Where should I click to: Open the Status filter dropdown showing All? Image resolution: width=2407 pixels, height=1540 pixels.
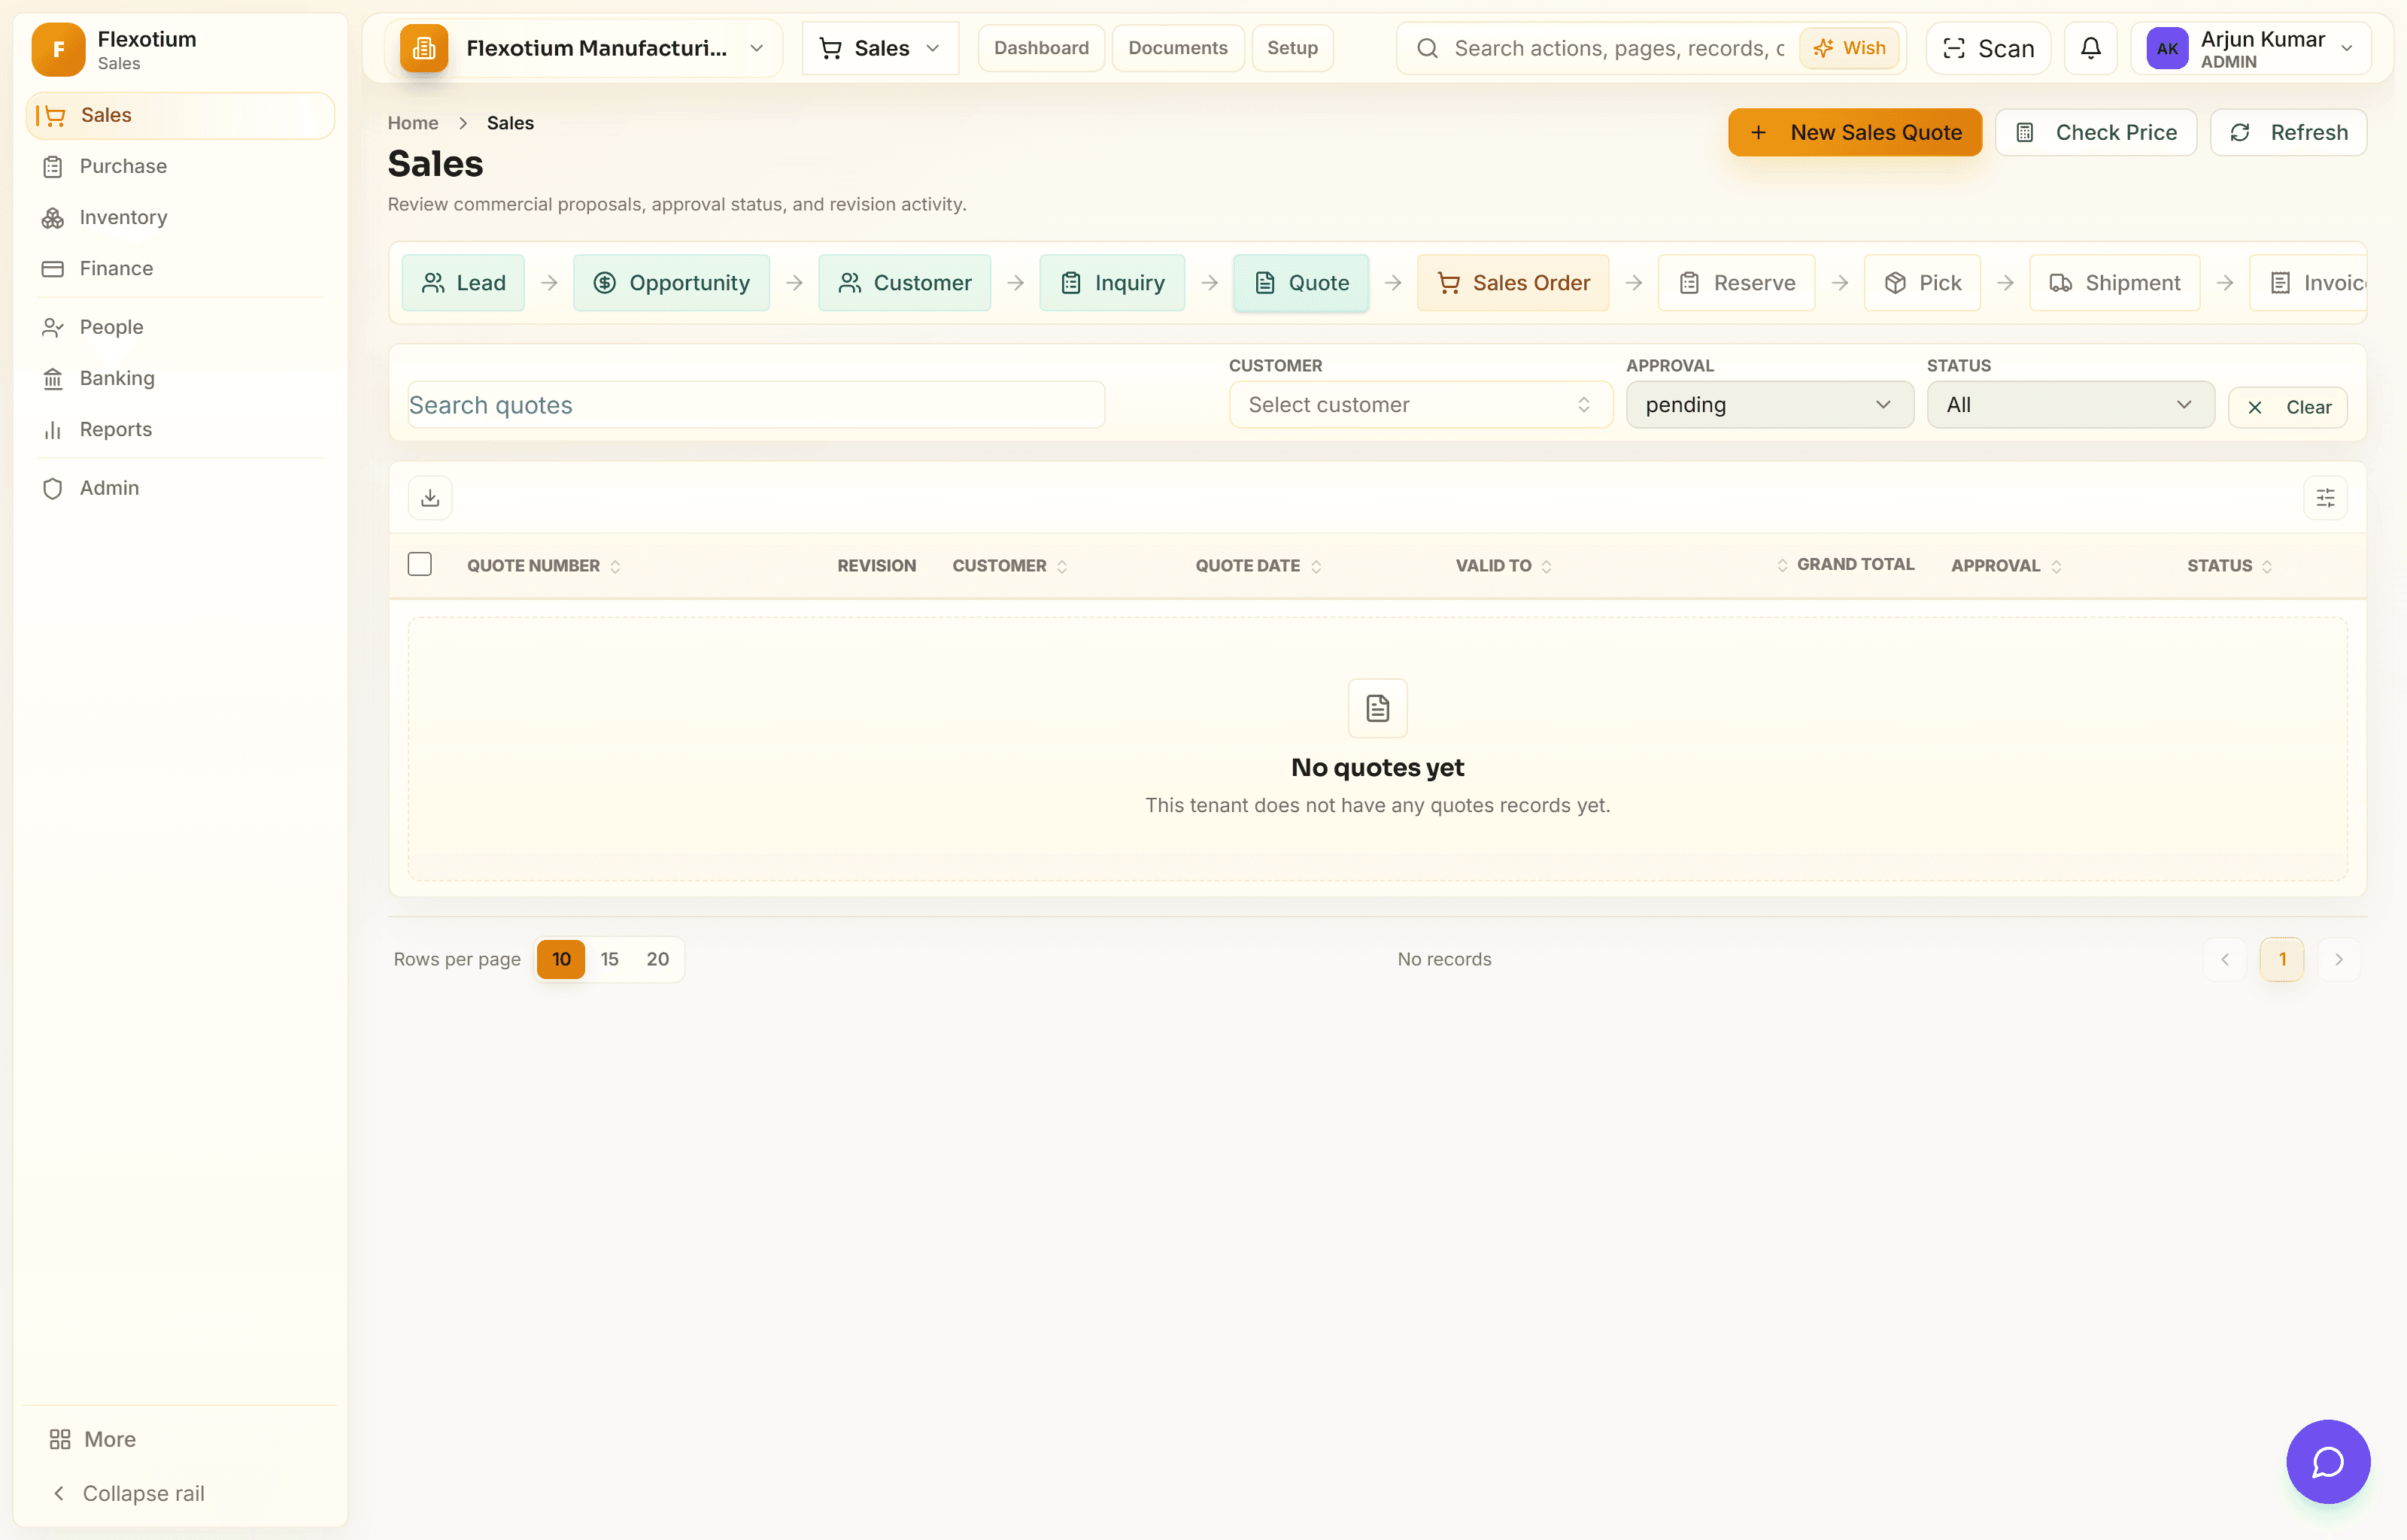(x=2070, y=405)
